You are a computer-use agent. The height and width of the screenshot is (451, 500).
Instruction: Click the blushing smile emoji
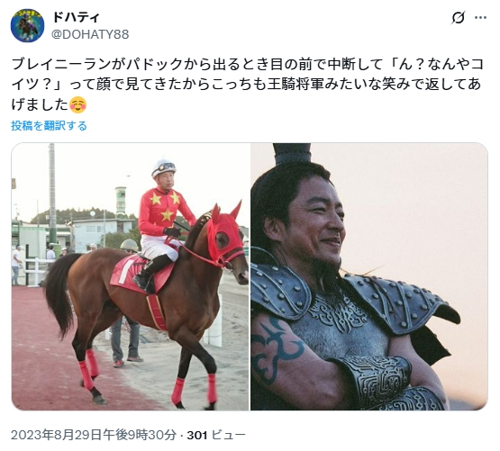(x=77, y=104)
